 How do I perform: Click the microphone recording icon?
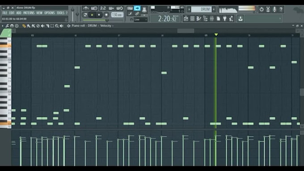click(274, 9)
